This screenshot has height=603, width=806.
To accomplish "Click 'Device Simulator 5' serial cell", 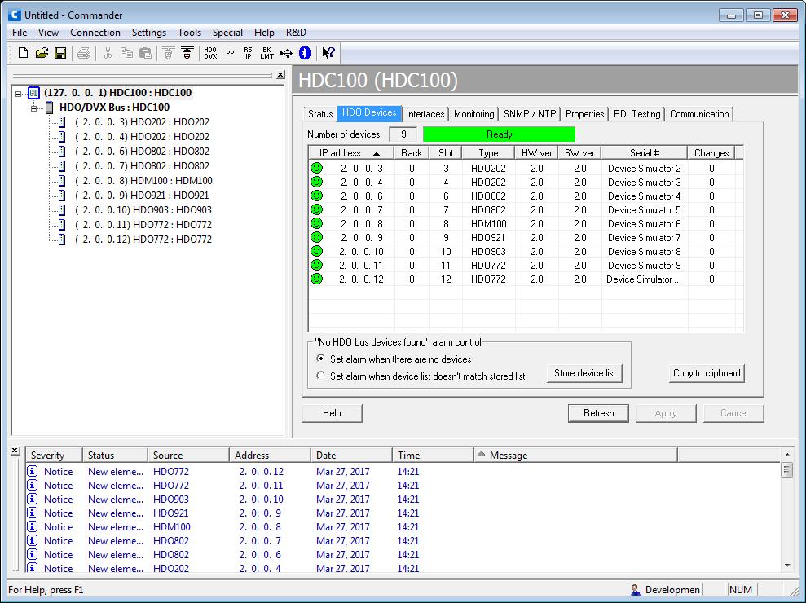I will (x=644, y=209).
